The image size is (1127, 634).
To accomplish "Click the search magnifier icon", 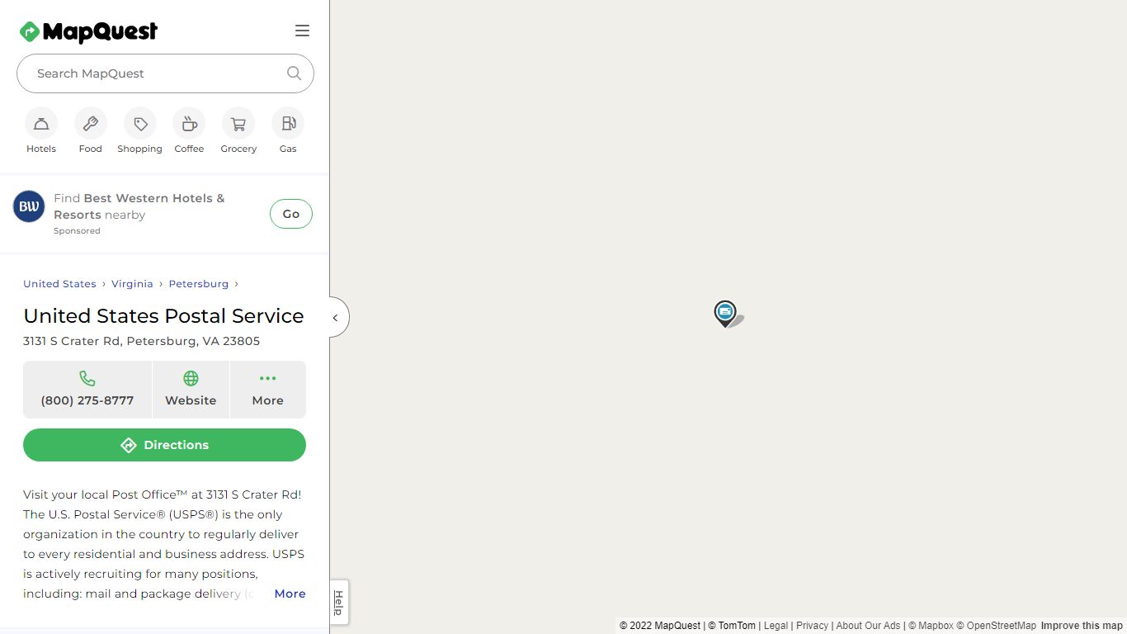I will pos(294,73).
